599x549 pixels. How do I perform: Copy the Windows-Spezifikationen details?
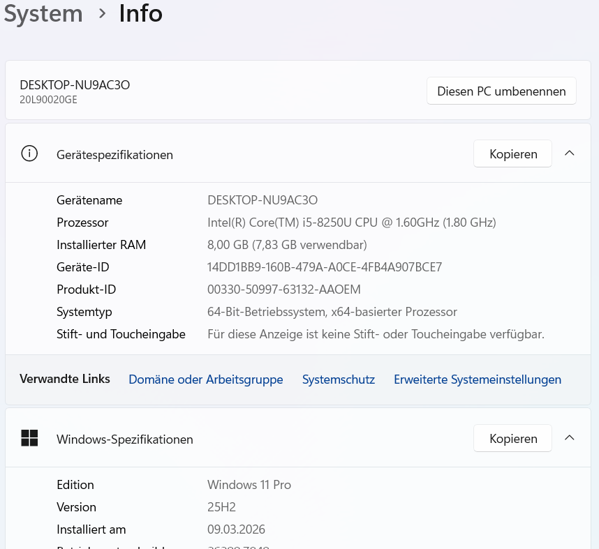click(512, 438)
